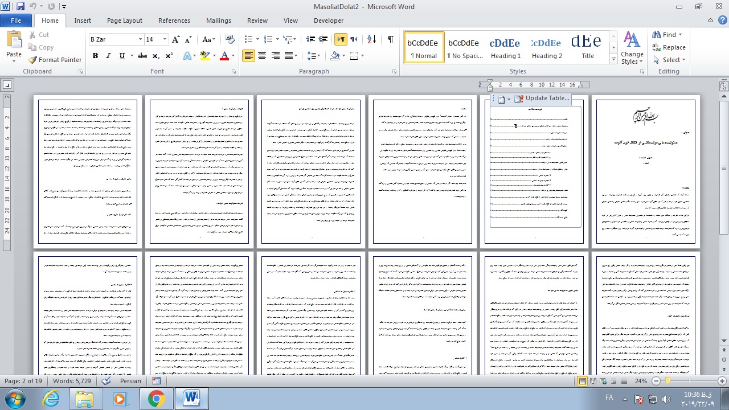Open the font size dropdown
The image size is (729, 410).
[165, 39]
